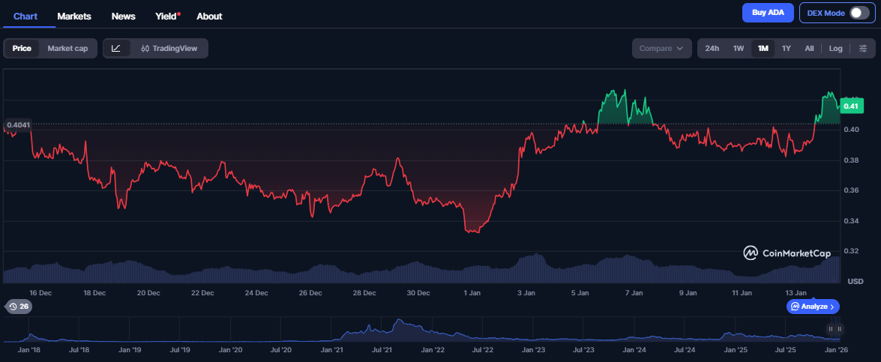
Task: Click the Jan '18 label in overview timeline
Action: coord(28,350)
